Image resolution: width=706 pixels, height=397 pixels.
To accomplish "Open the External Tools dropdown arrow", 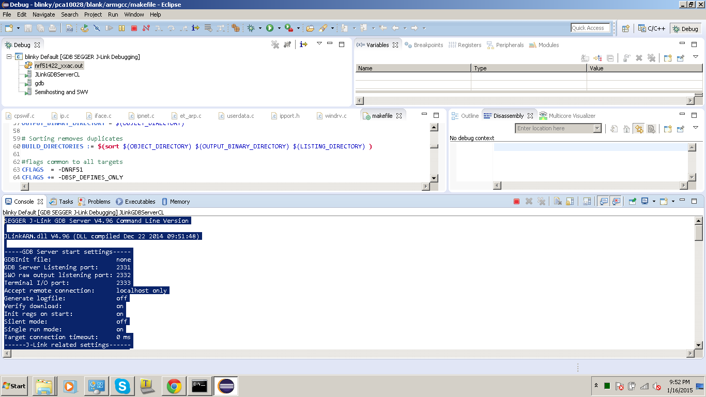I will click(298, 28).
